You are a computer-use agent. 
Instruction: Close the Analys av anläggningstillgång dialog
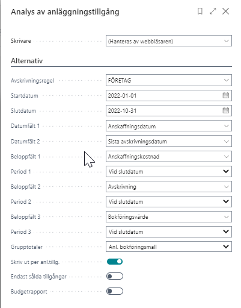pos(226,11)
